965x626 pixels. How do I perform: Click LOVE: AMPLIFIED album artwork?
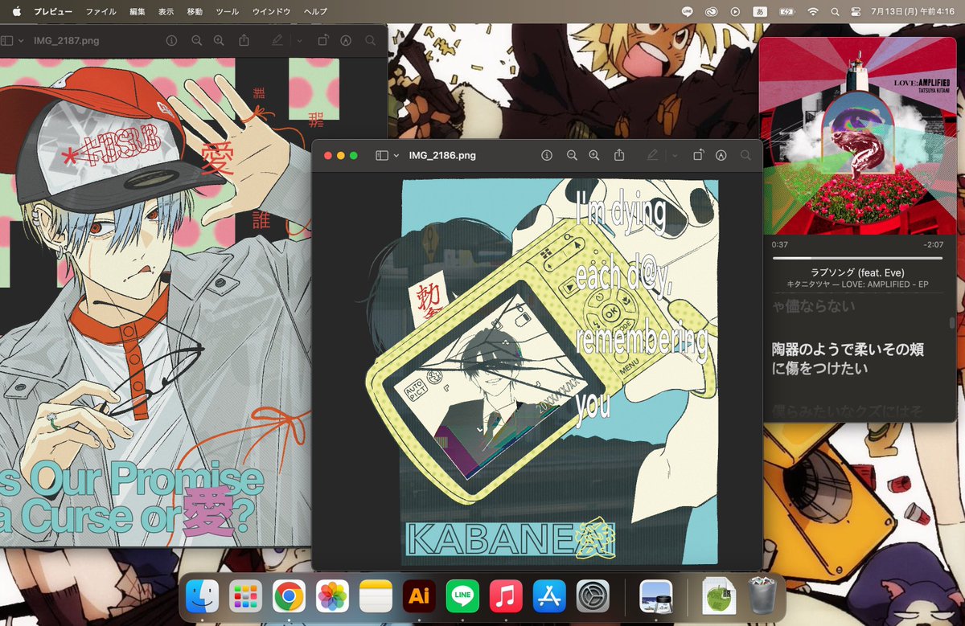pyautogui.click(x=857, y=136)
